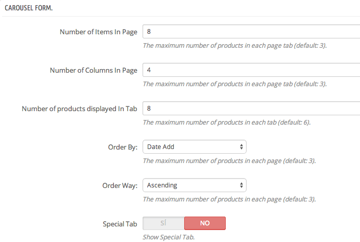This screenshot has width=360, height=242.
Task: Click the Order Way label
Action: (120, 185)
